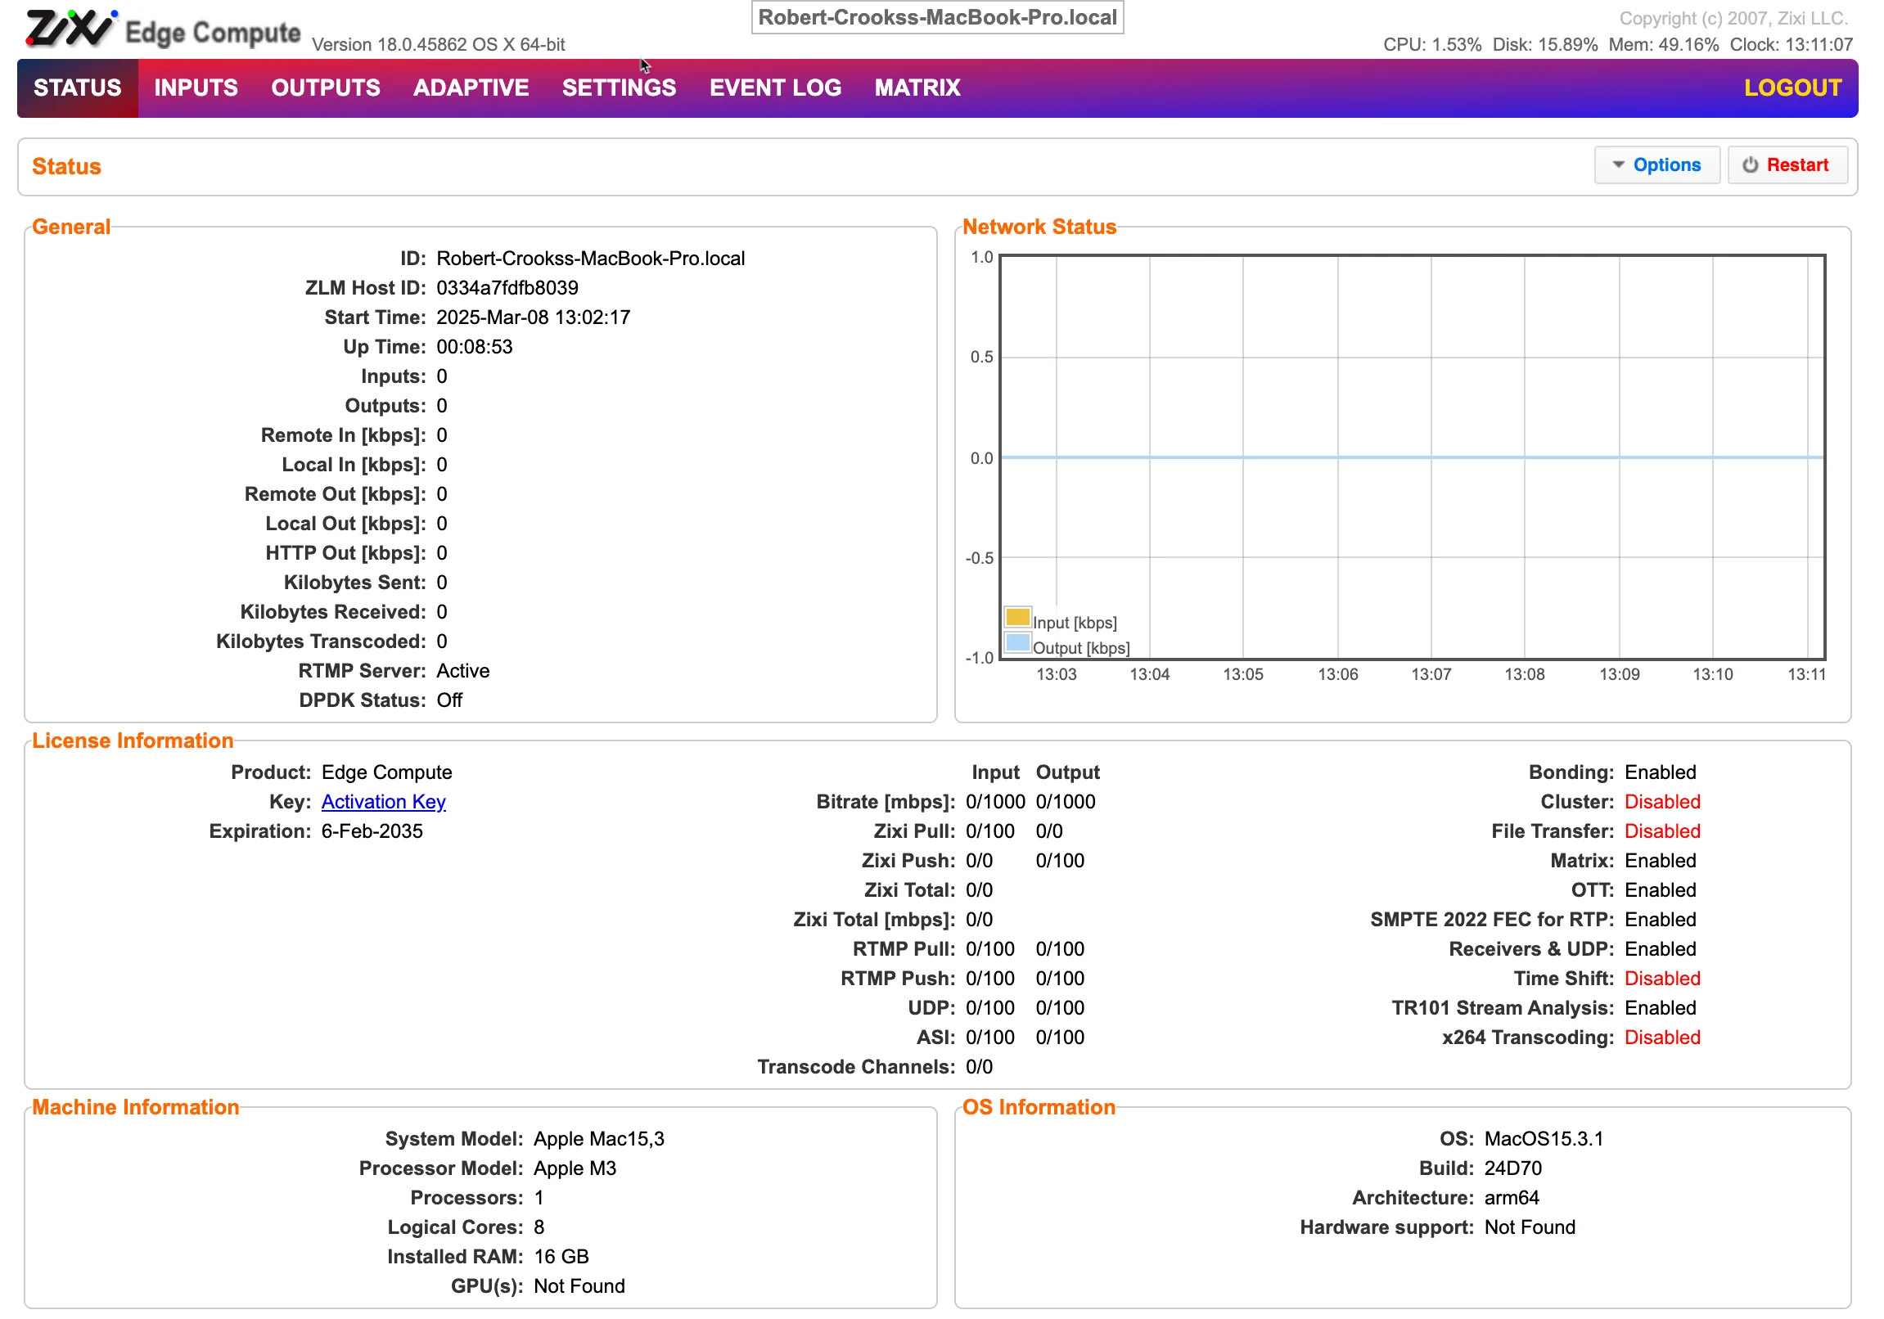This screenshot has width=1884, height=1319.
Task: Click the RTMP Server value Active
Action: (x=464, y=673)
